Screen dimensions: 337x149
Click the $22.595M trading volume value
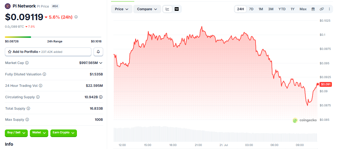pos(94,86)
